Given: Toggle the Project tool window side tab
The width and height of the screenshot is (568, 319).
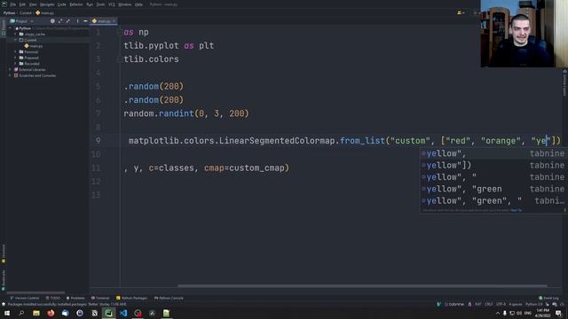Looking at the screenshot, I should tap(4, 27).
